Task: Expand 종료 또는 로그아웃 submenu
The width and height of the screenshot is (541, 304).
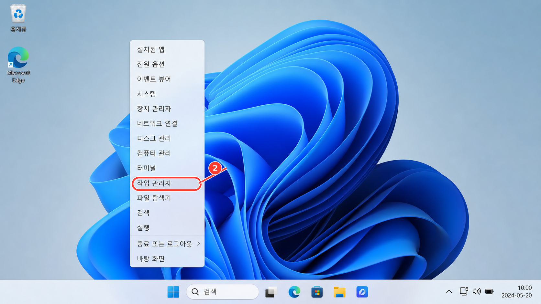Action: coord(167,244)
